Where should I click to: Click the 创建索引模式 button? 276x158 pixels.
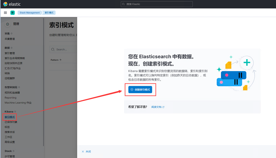point(140,89)
